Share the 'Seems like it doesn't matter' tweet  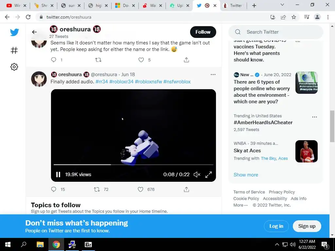coord(186,60)
